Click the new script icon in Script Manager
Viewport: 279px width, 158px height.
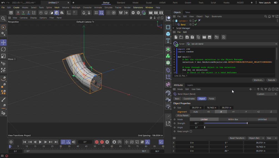click(176, 37)
